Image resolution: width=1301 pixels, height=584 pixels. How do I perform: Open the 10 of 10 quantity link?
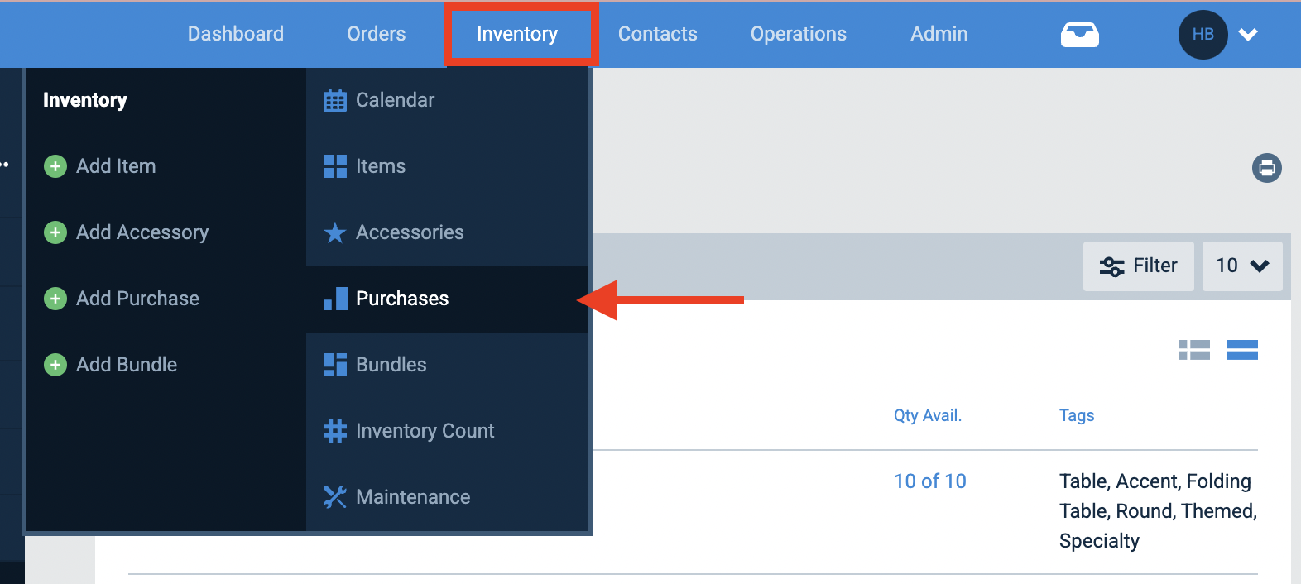coord(930,481)
